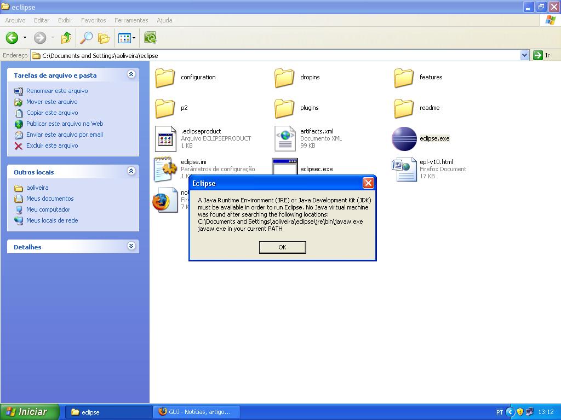
Task: Click Copiar este arquivo link
Action: point(52,113)
